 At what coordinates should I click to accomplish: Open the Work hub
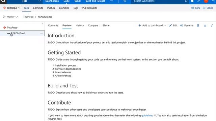78,1
